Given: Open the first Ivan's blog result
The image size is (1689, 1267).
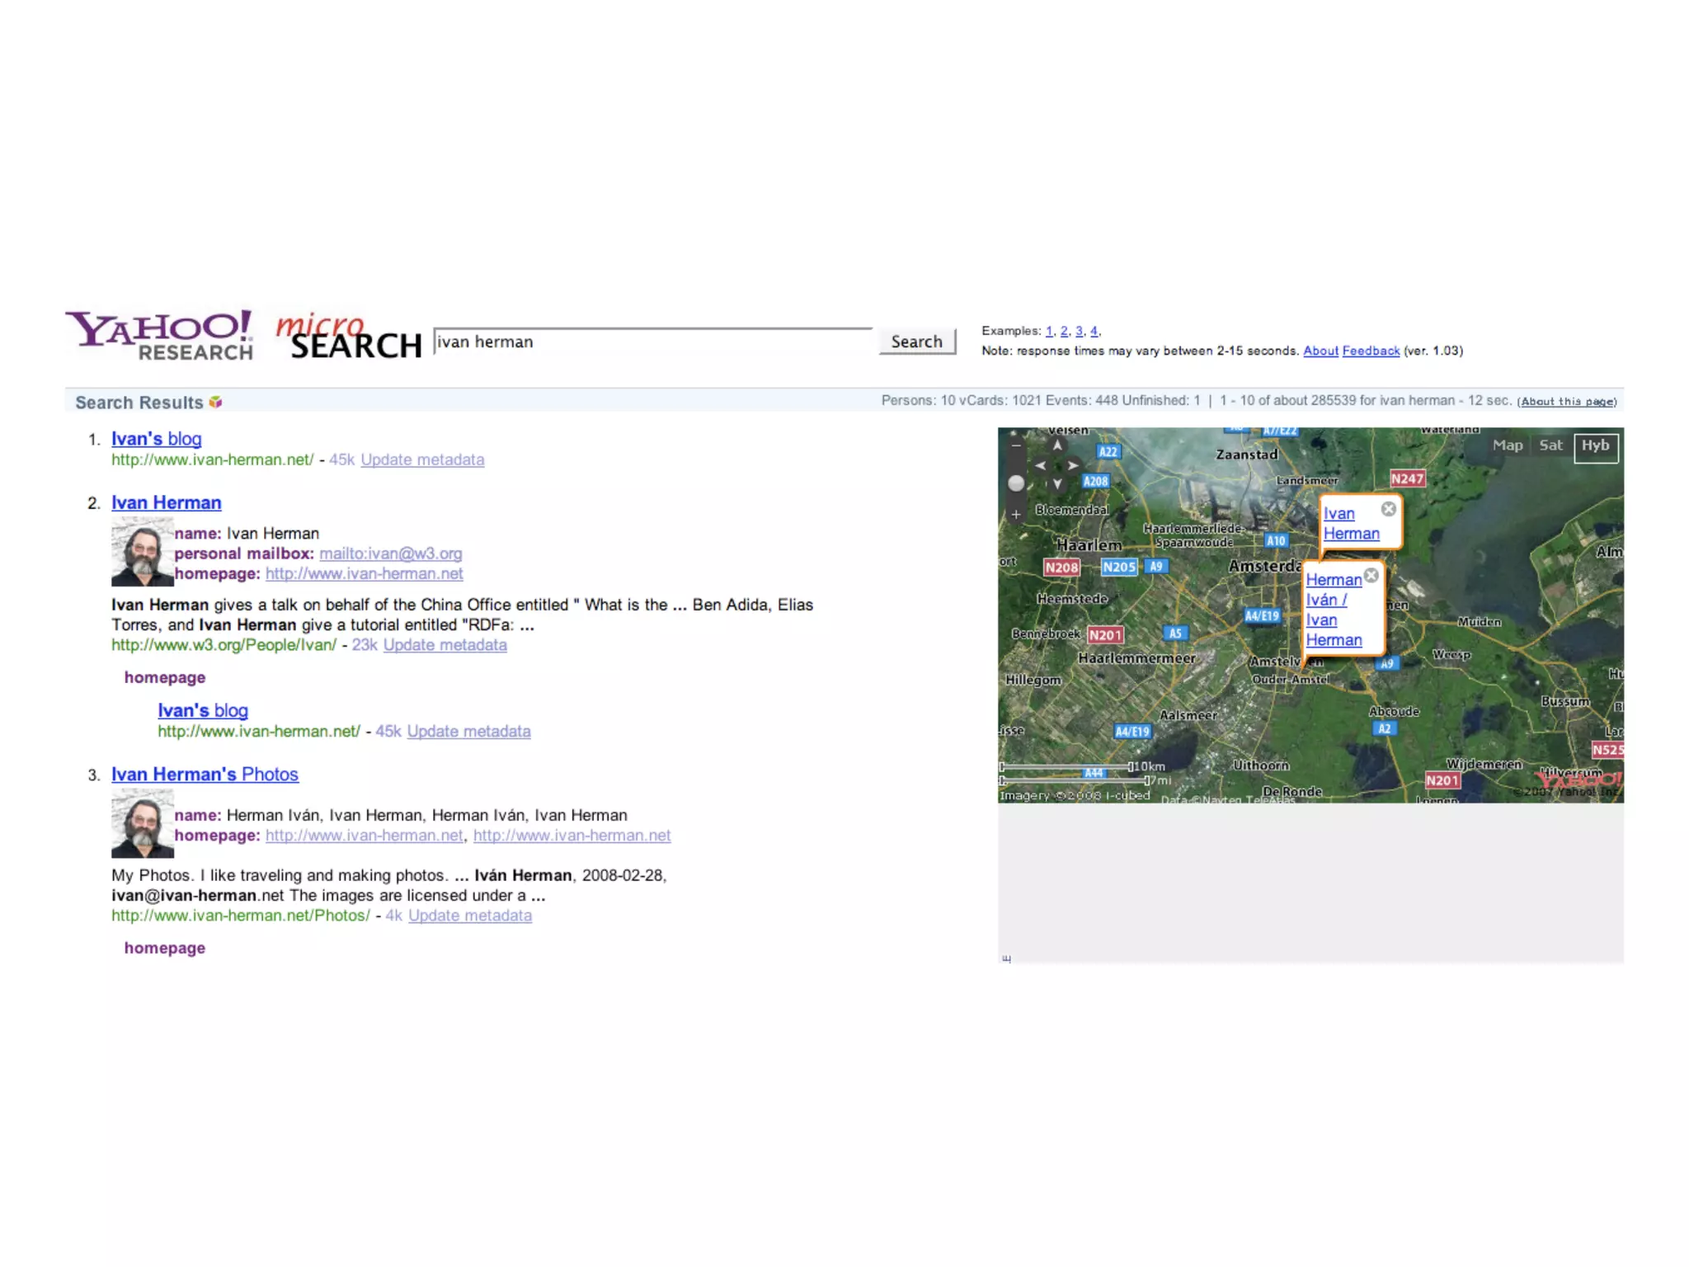Looking at the screenshot, I should pos(157,439).
